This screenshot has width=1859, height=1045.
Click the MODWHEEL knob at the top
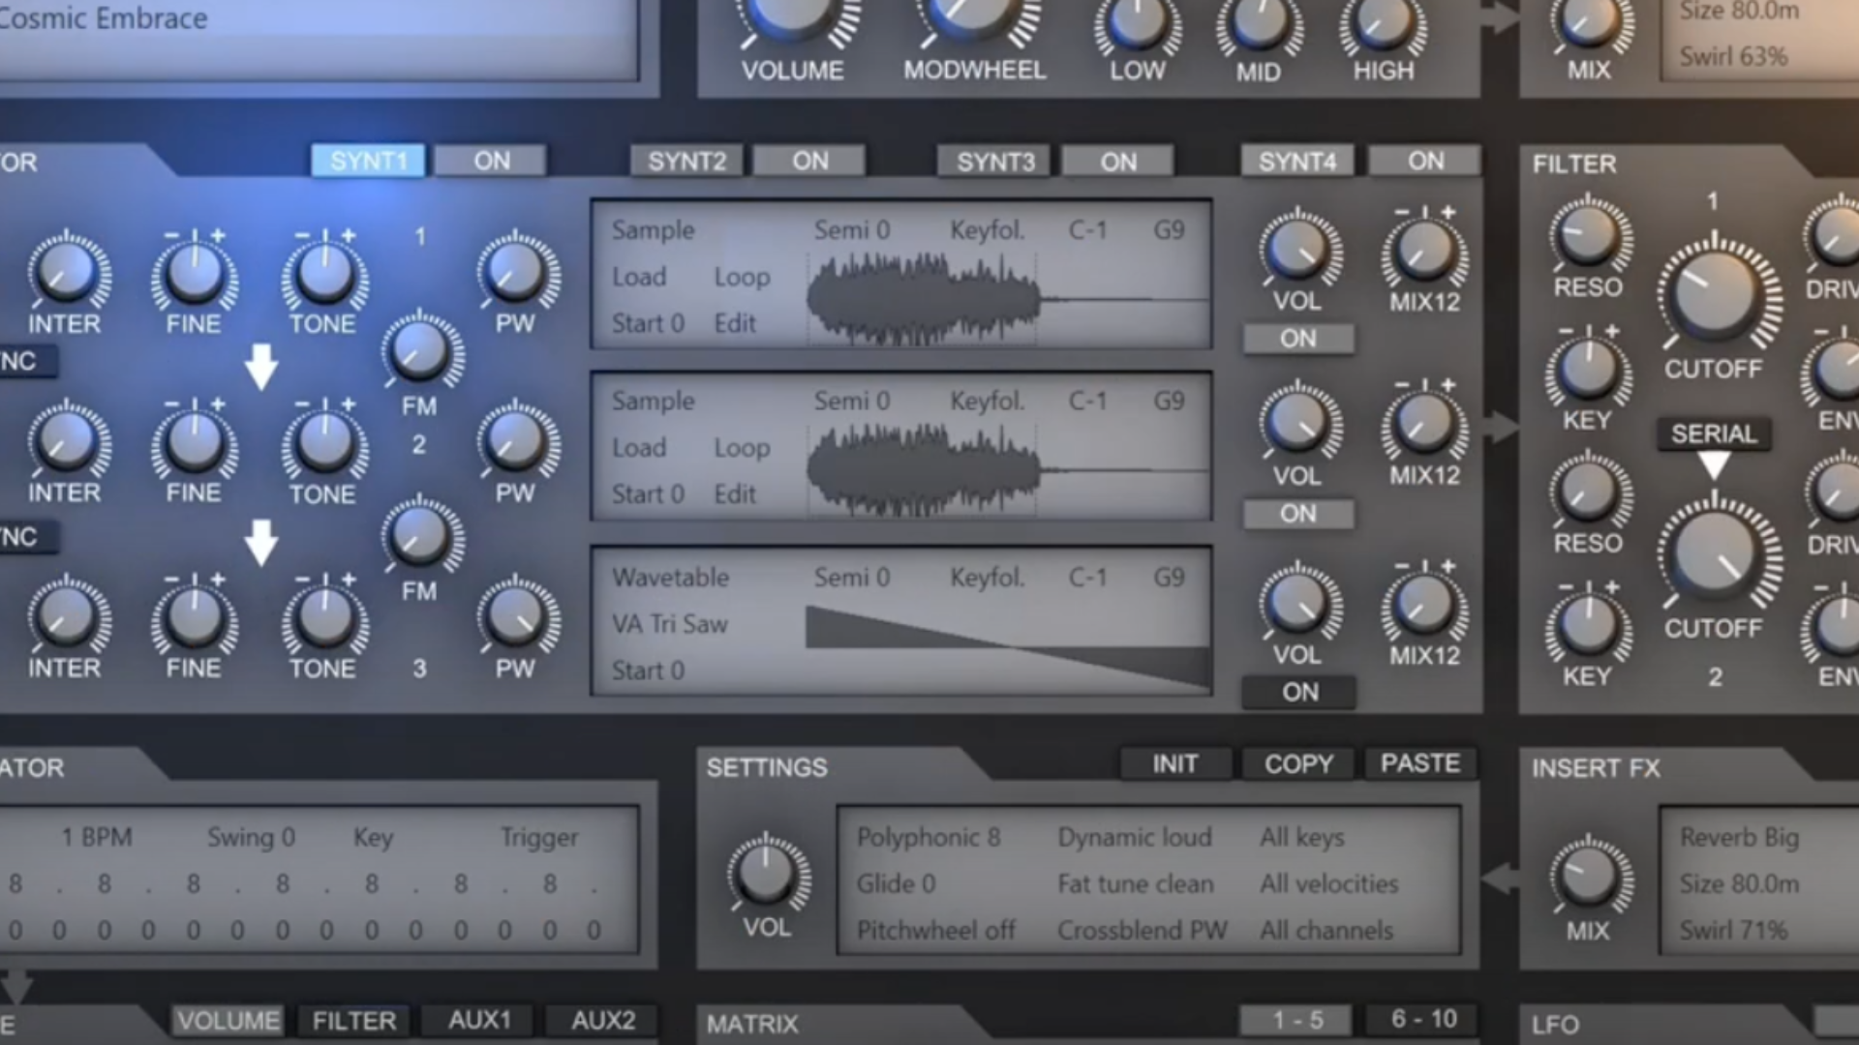pyautogui.click(x=973, y=19)
